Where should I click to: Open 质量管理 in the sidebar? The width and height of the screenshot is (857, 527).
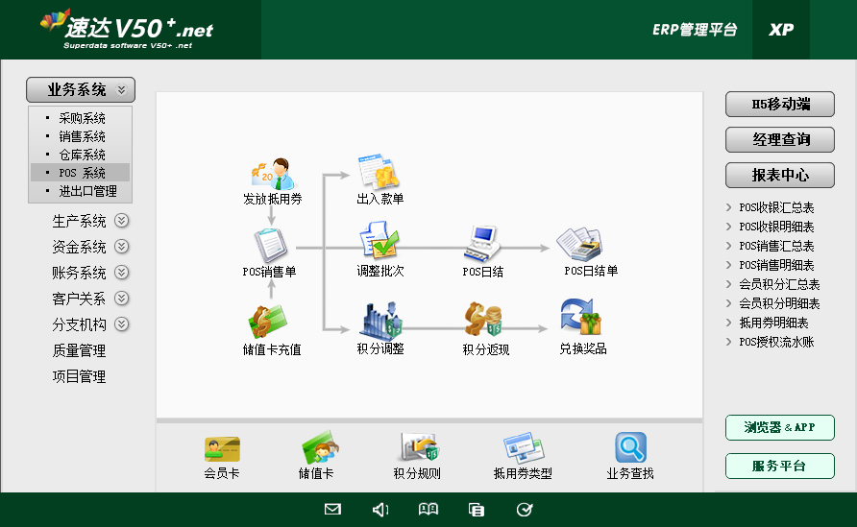pyautogui.click(x=79, y=350)
